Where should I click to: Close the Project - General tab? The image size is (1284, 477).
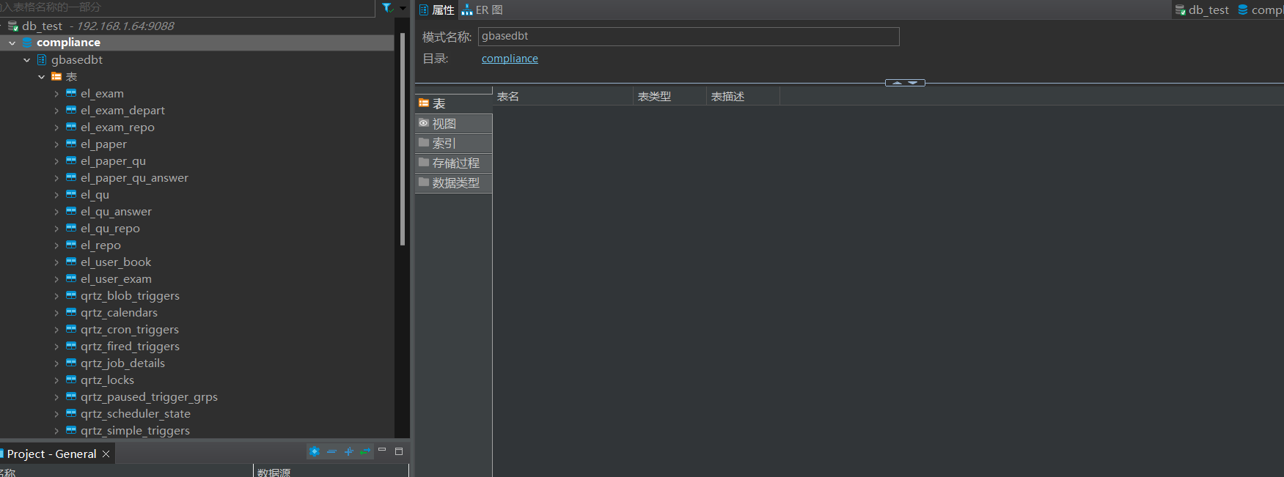pos(106,454)
